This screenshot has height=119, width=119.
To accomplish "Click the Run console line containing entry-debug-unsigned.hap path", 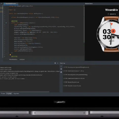I will point(30,71).
